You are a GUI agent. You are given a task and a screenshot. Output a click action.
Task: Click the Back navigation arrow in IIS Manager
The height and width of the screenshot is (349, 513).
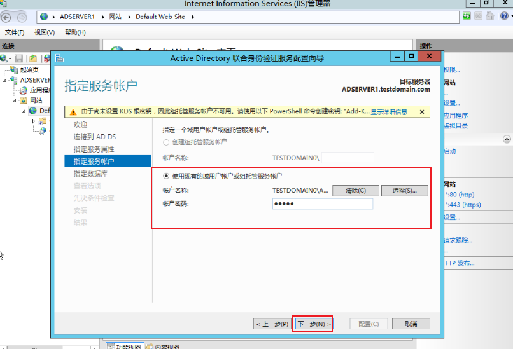click(6, 17)
